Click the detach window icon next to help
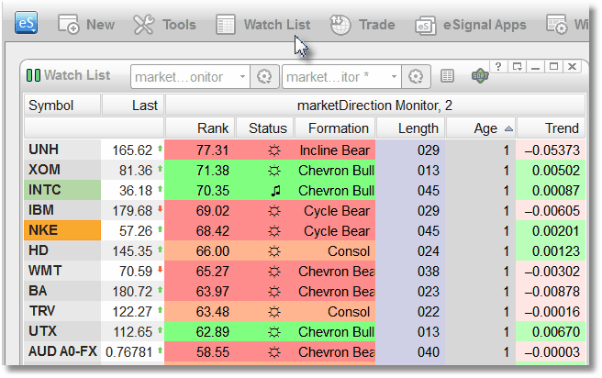The height and width of the screenshot is (378, 602). 517,66
